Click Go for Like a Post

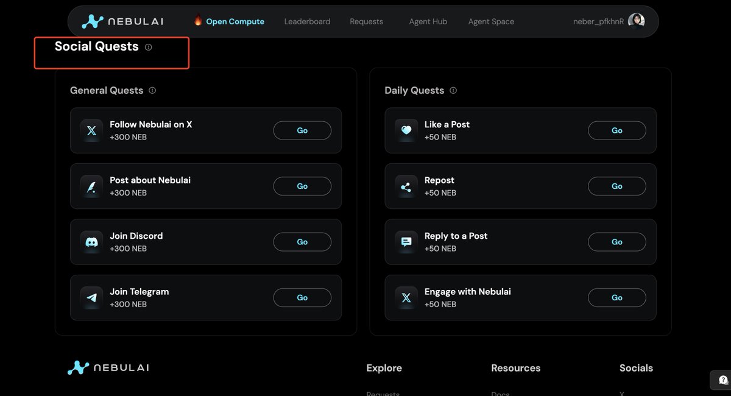(617, 130)
